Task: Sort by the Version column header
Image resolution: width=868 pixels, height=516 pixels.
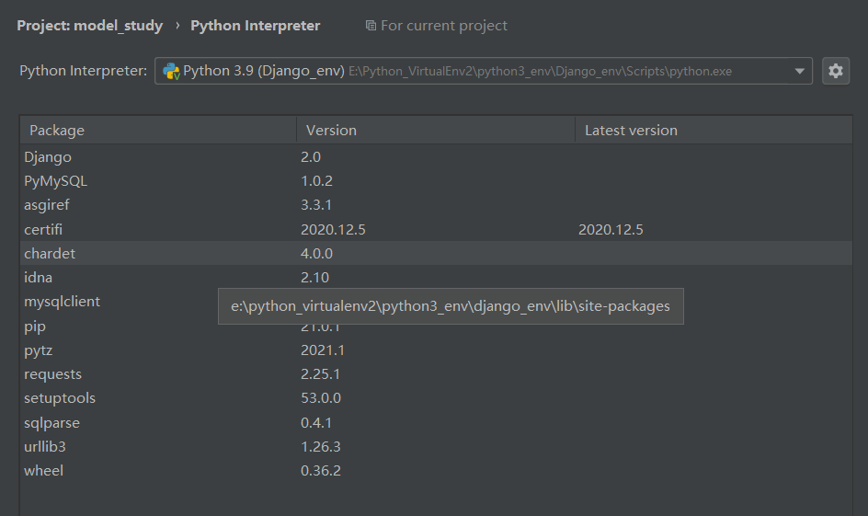Action: (x=436, y=130)
